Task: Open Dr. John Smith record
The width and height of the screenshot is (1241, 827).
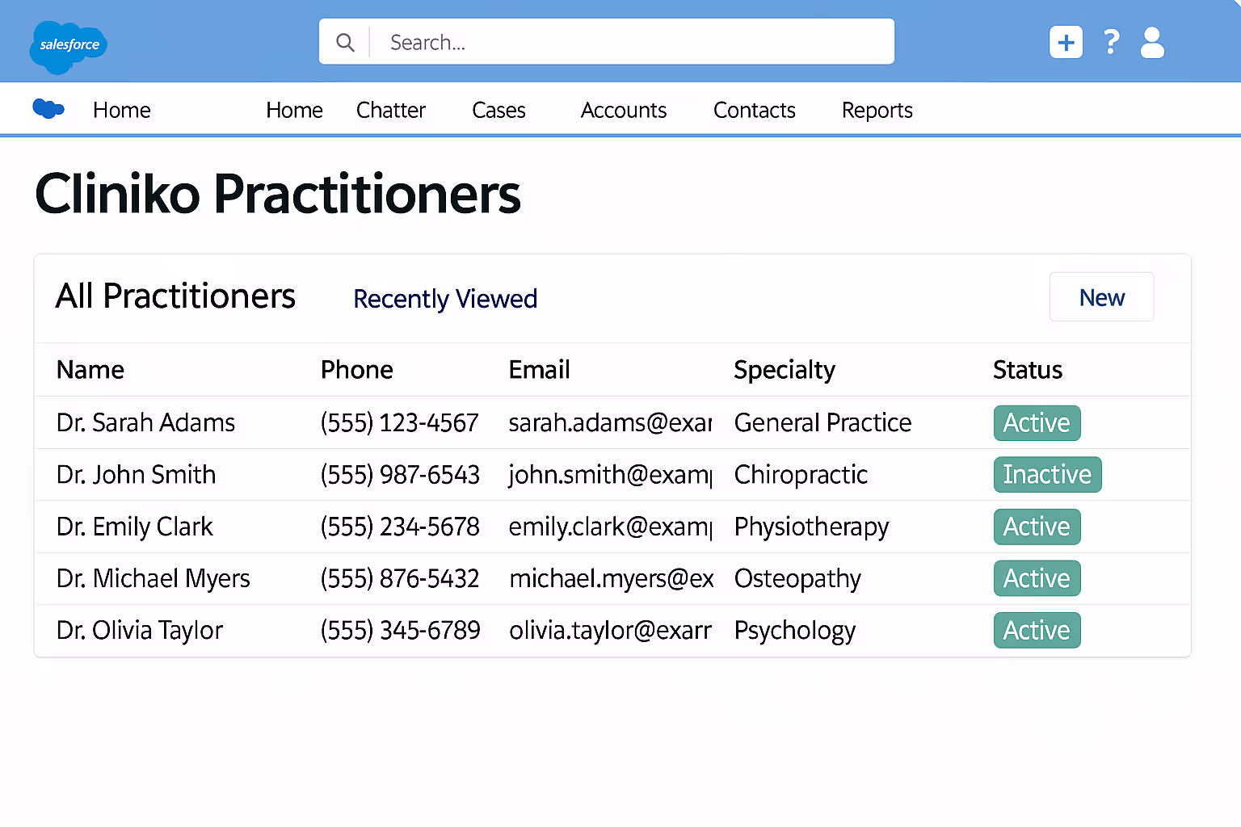Action: pyautogui.click(x=136, y=474)
